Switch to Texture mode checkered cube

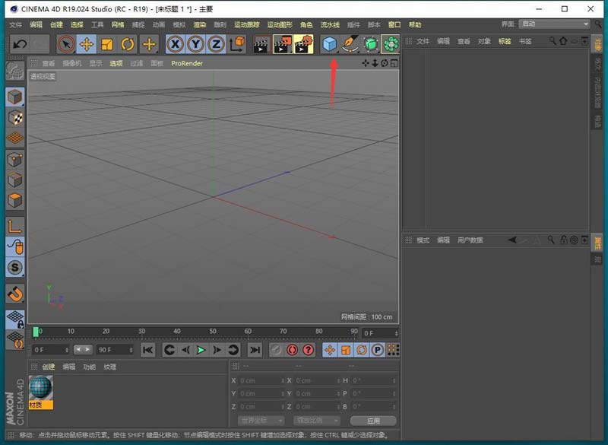(x=14, y=118)
